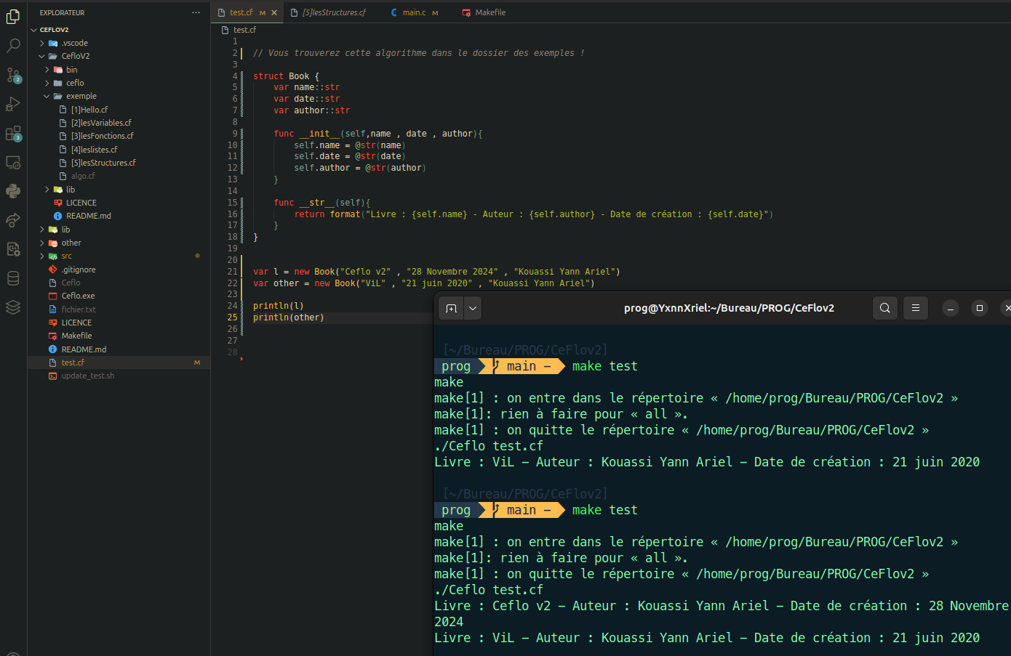
Task: Open Explorer views and more actions menu
Action: (196, 12)
